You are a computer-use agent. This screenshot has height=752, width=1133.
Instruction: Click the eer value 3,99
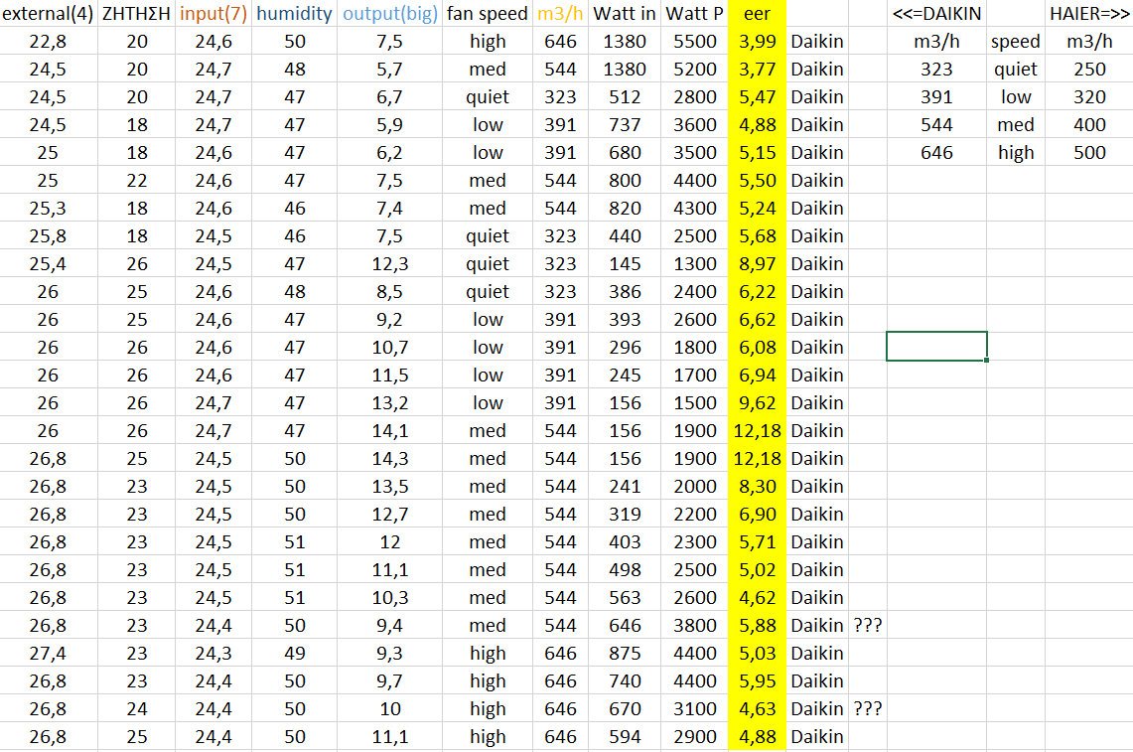coord(758,41)
